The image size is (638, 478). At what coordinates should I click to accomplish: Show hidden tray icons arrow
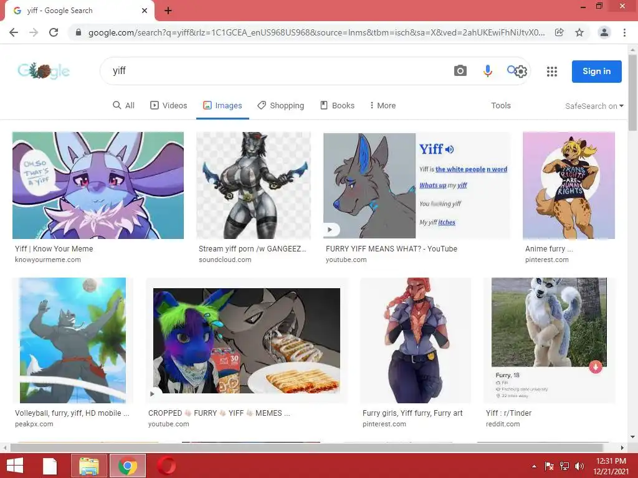[x=534, y=466]
